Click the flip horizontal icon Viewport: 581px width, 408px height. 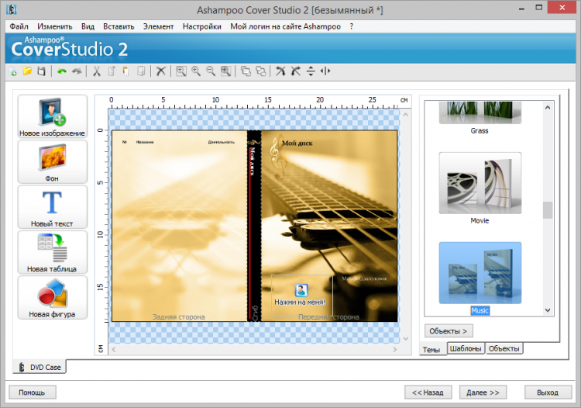tap(325, 71)
